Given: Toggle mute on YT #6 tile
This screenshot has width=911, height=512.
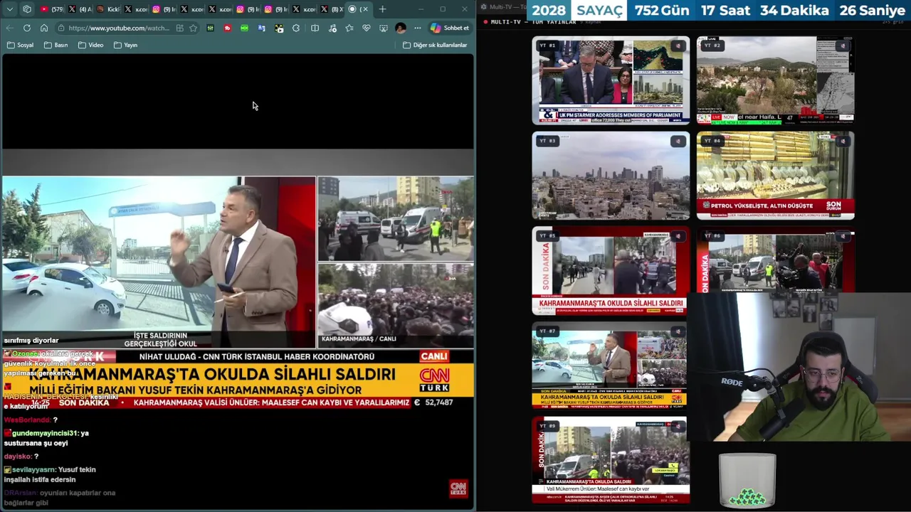Looking at the screenshot, I should (842, 236).
